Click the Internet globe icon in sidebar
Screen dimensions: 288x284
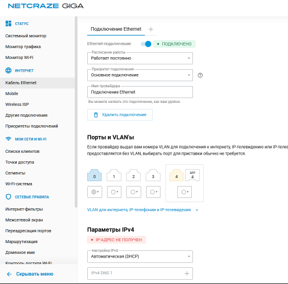[8, 70]
